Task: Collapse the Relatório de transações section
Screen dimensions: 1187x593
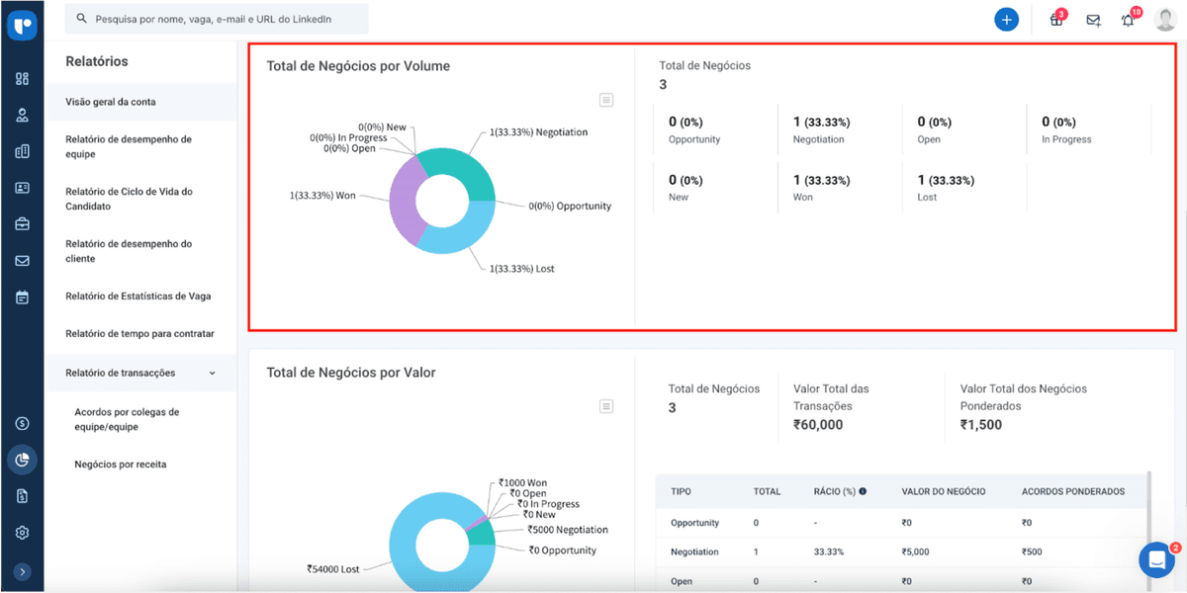Action: pos(212,373)
